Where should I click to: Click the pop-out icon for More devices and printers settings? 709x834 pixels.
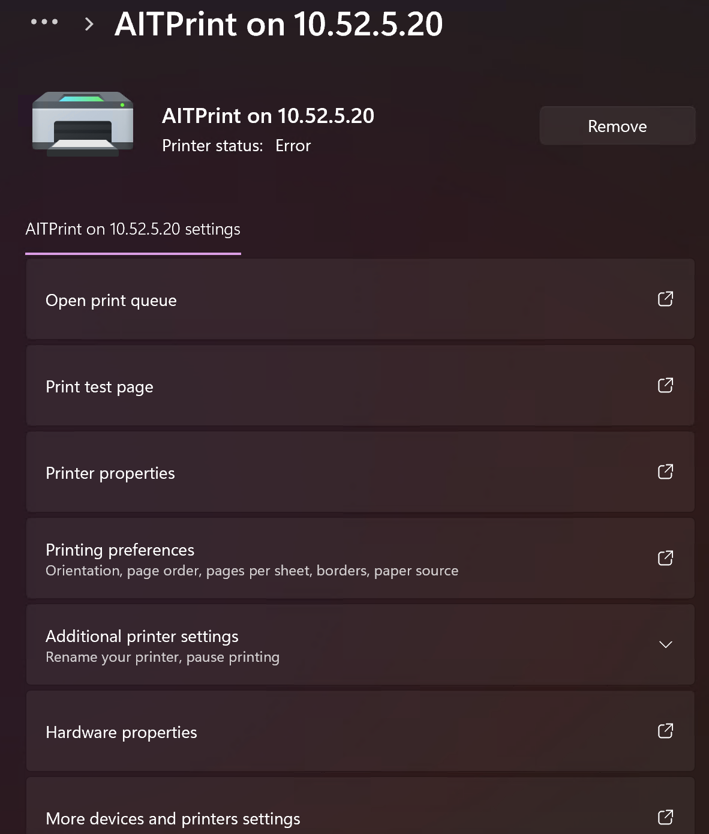(665, 817)
